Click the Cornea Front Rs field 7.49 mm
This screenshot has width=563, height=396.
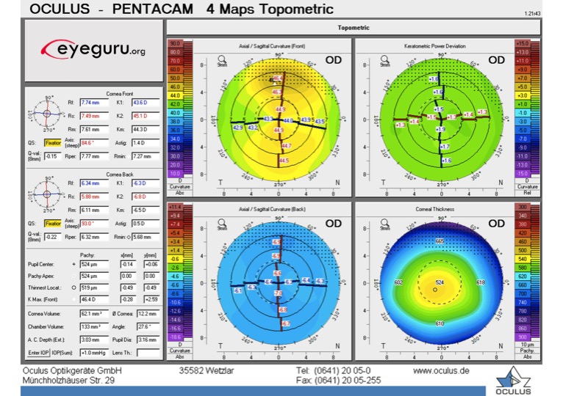94,116
